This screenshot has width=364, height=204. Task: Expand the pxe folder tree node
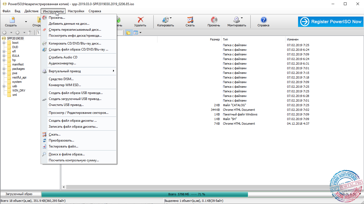[x=4, y=73]
